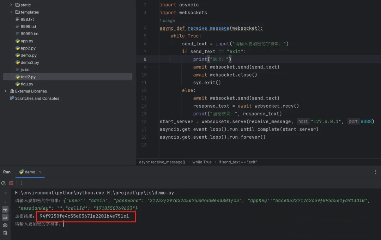The image size is (381, 240).
Task: Click the 1 usage hint
Action: coord(167,20)
